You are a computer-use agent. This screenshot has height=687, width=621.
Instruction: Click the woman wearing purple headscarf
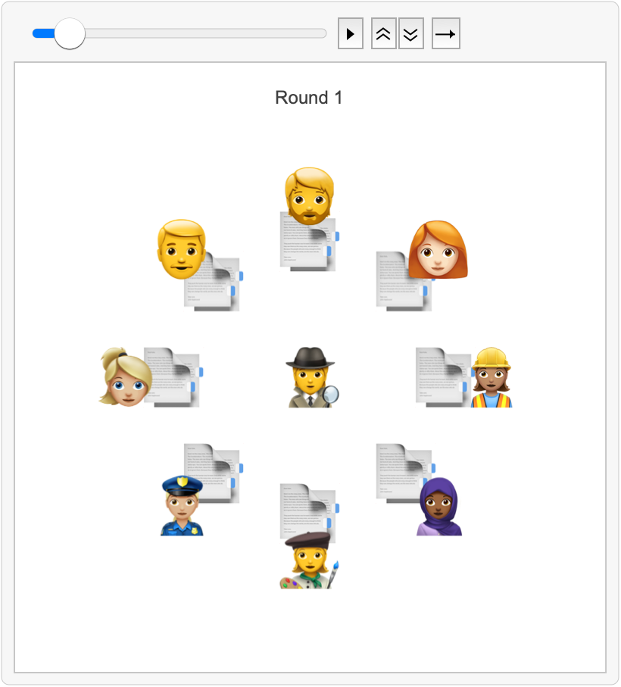click(439, 507)
